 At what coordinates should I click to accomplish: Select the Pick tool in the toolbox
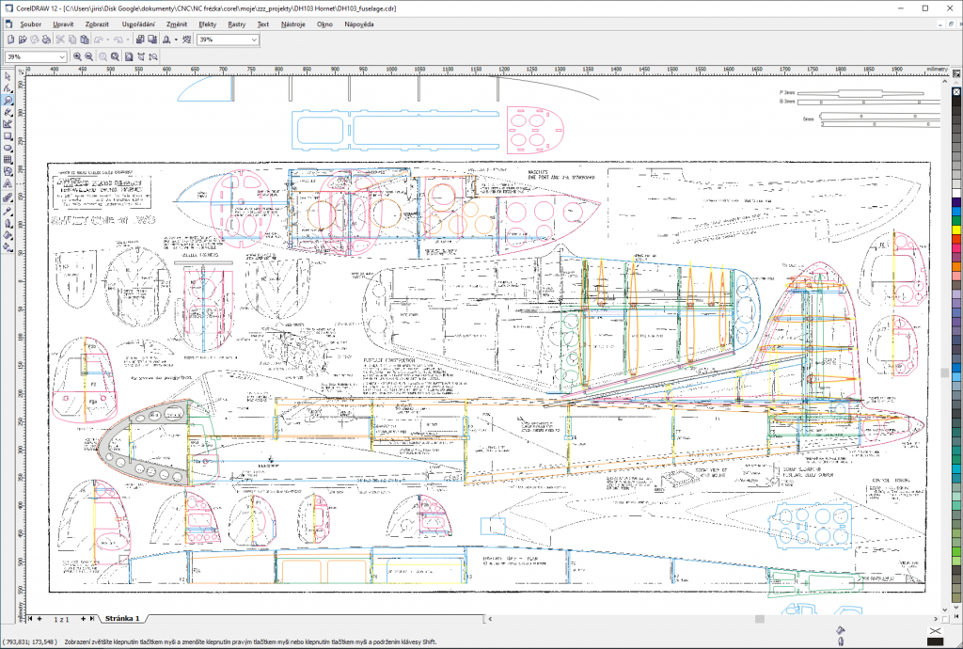click(8, 75)
